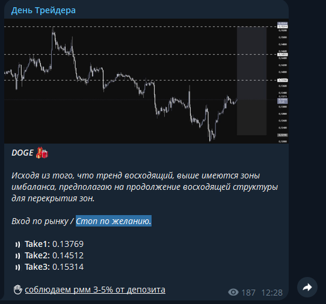Click the 187 views counter
Screen dimensions: 326x304
[248, 293]
